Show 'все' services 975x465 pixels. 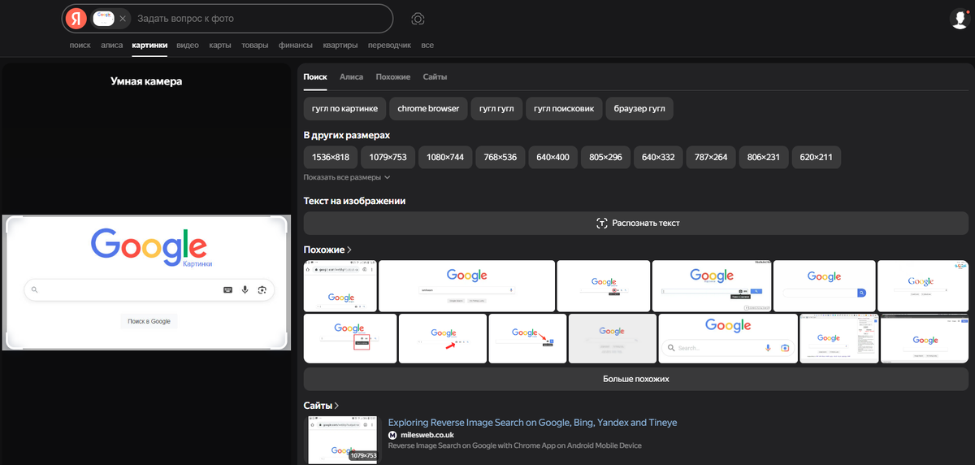(427, 46)
